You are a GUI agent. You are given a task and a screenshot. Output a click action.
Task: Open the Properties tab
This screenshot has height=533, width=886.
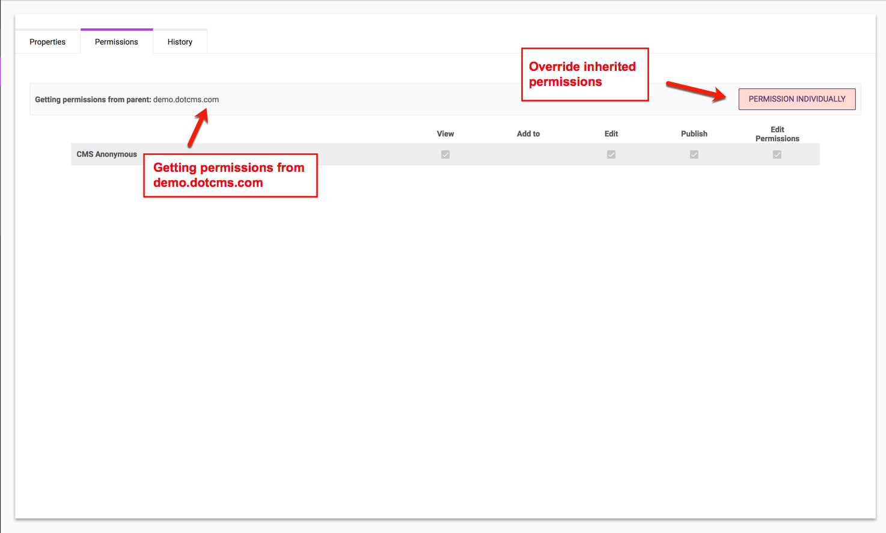coord(47,42)
